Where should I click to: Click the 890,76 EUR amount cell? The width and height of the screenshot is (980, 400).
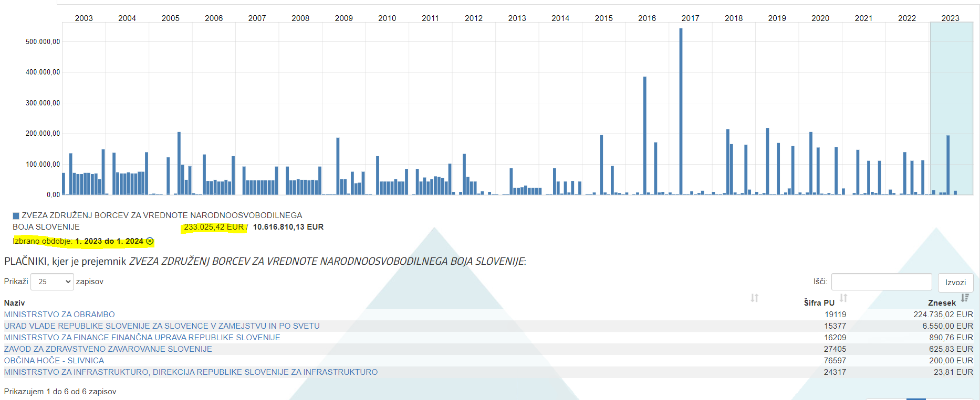coord(951,338)
